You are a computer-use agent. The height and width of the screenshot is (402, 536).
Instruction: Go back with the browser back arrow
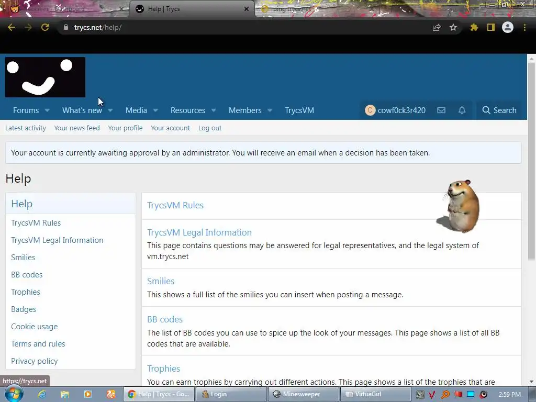point(12,27)
